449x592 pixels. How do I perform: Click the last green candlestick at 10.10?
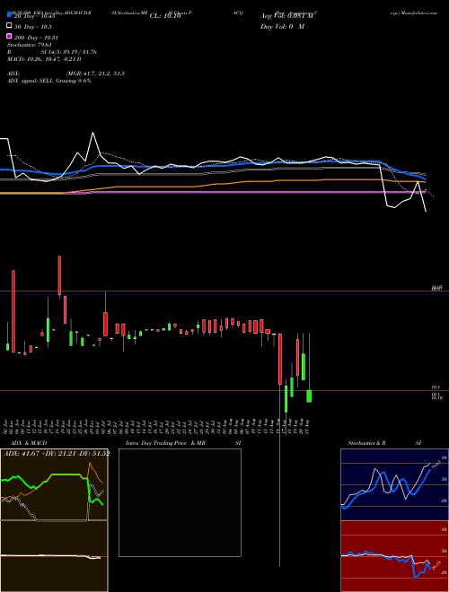point(309,396)
